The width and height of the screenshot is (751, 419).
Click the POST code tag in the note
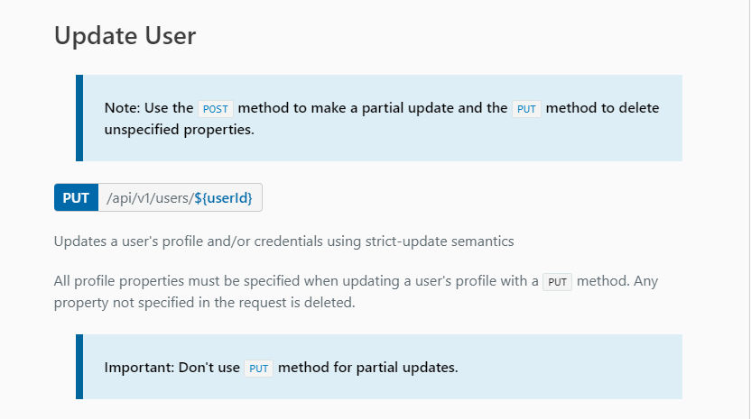click(216, 108)
